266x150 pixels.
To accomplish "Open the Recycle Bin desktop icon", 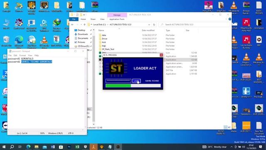I will 7,41.
